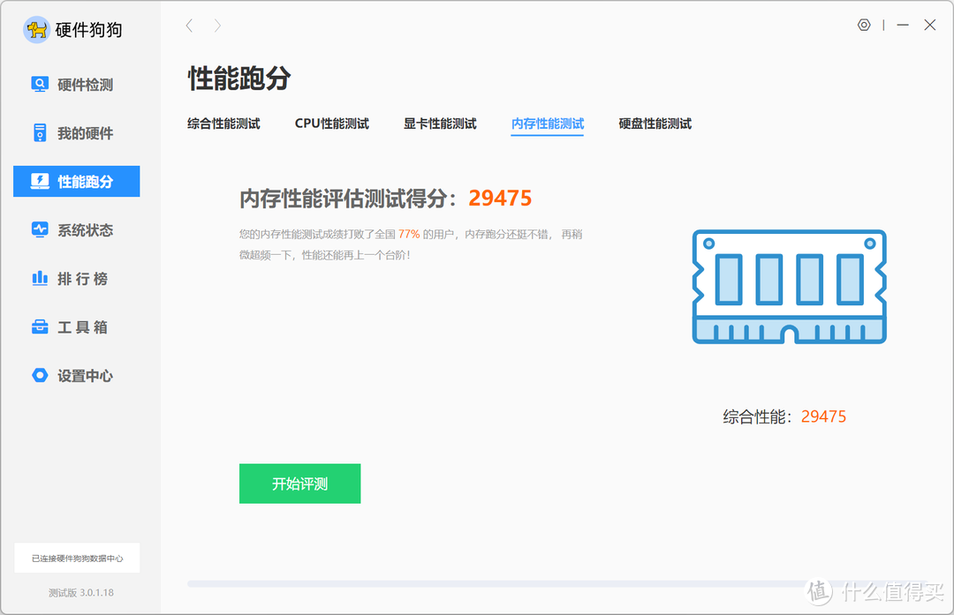Screen dimensions: 954x615
Task: Open the 显卡性能测试 graphics test tab
Action: 439,124
